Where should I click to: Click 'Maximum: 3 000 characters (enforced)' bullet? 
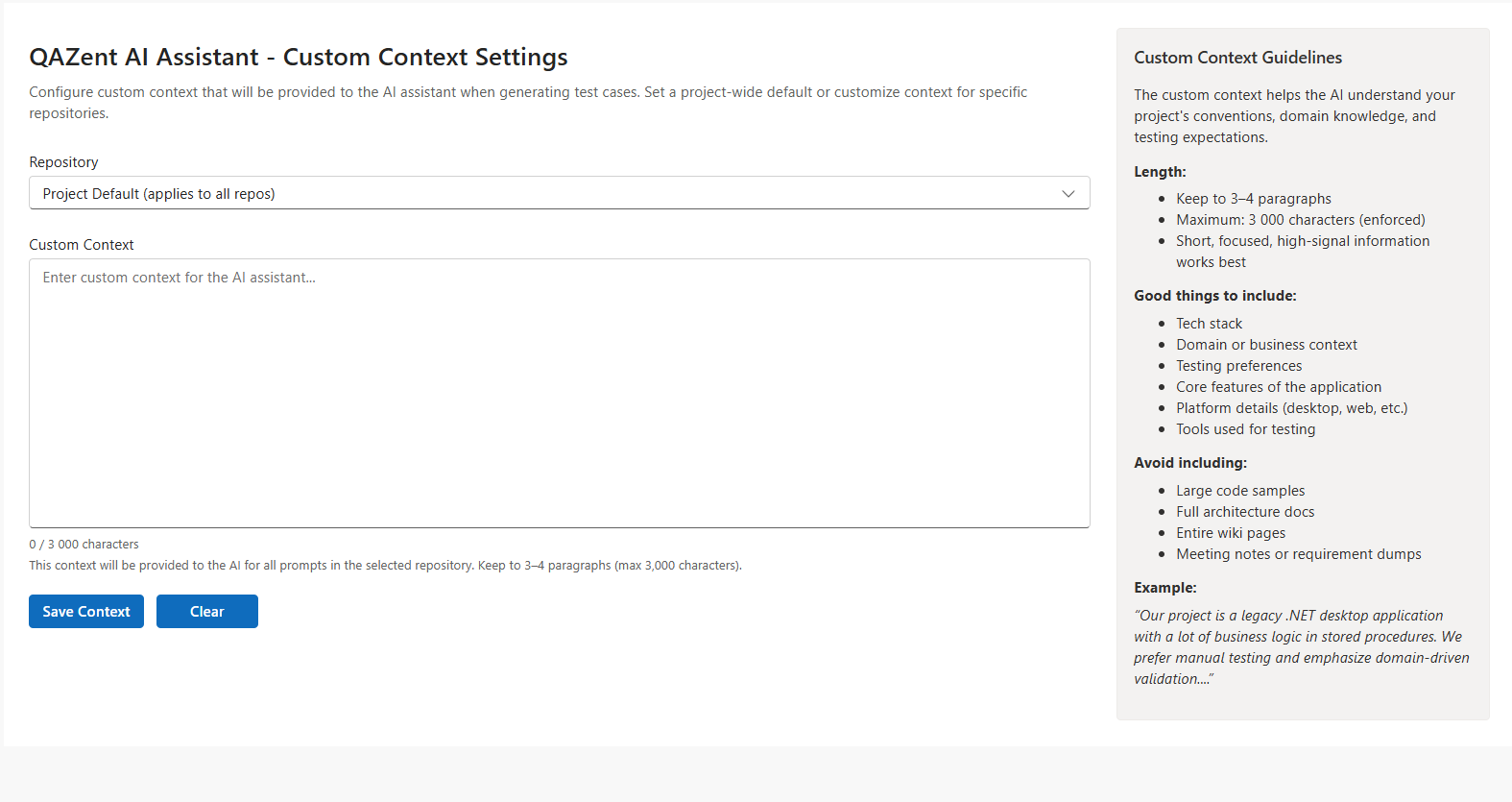pyautogui.click(x=1301, y=220)
